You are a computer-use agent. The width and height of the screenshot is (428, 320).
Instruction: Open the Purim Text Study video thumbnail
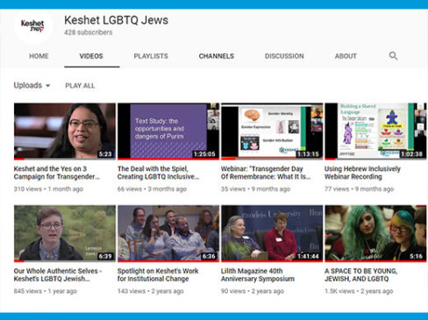coord(168,131)
